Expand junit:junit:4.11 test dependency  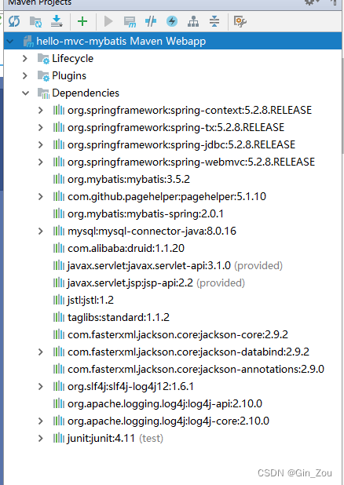pyautogui.click(x=41, y=438)
